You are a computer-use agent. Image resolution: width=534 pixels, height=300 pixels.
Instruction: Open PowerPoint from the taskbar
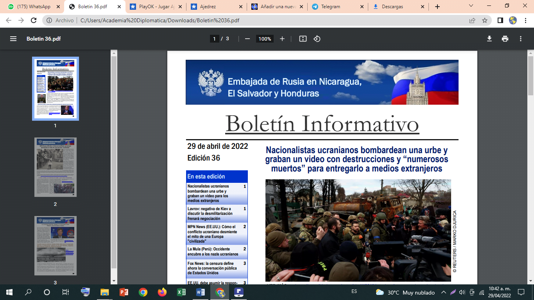(124, 292)
